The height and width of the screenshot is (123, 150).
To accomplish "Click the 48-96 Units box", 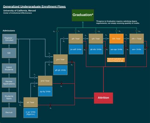I will point(60,70).
